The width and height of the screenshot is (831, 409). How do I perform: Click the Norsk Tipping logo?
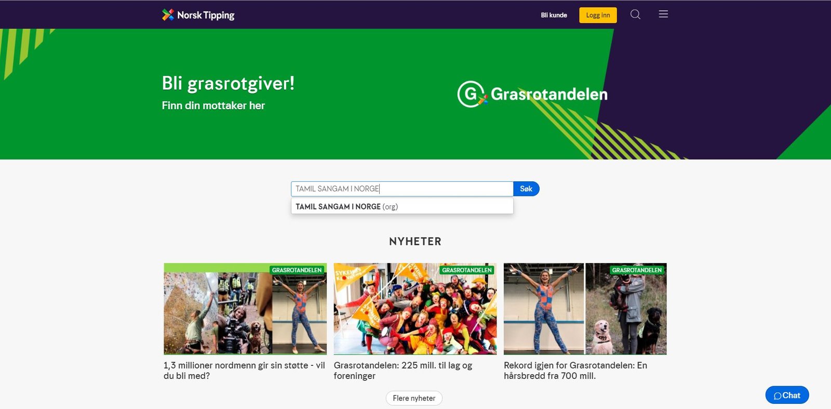198,15
